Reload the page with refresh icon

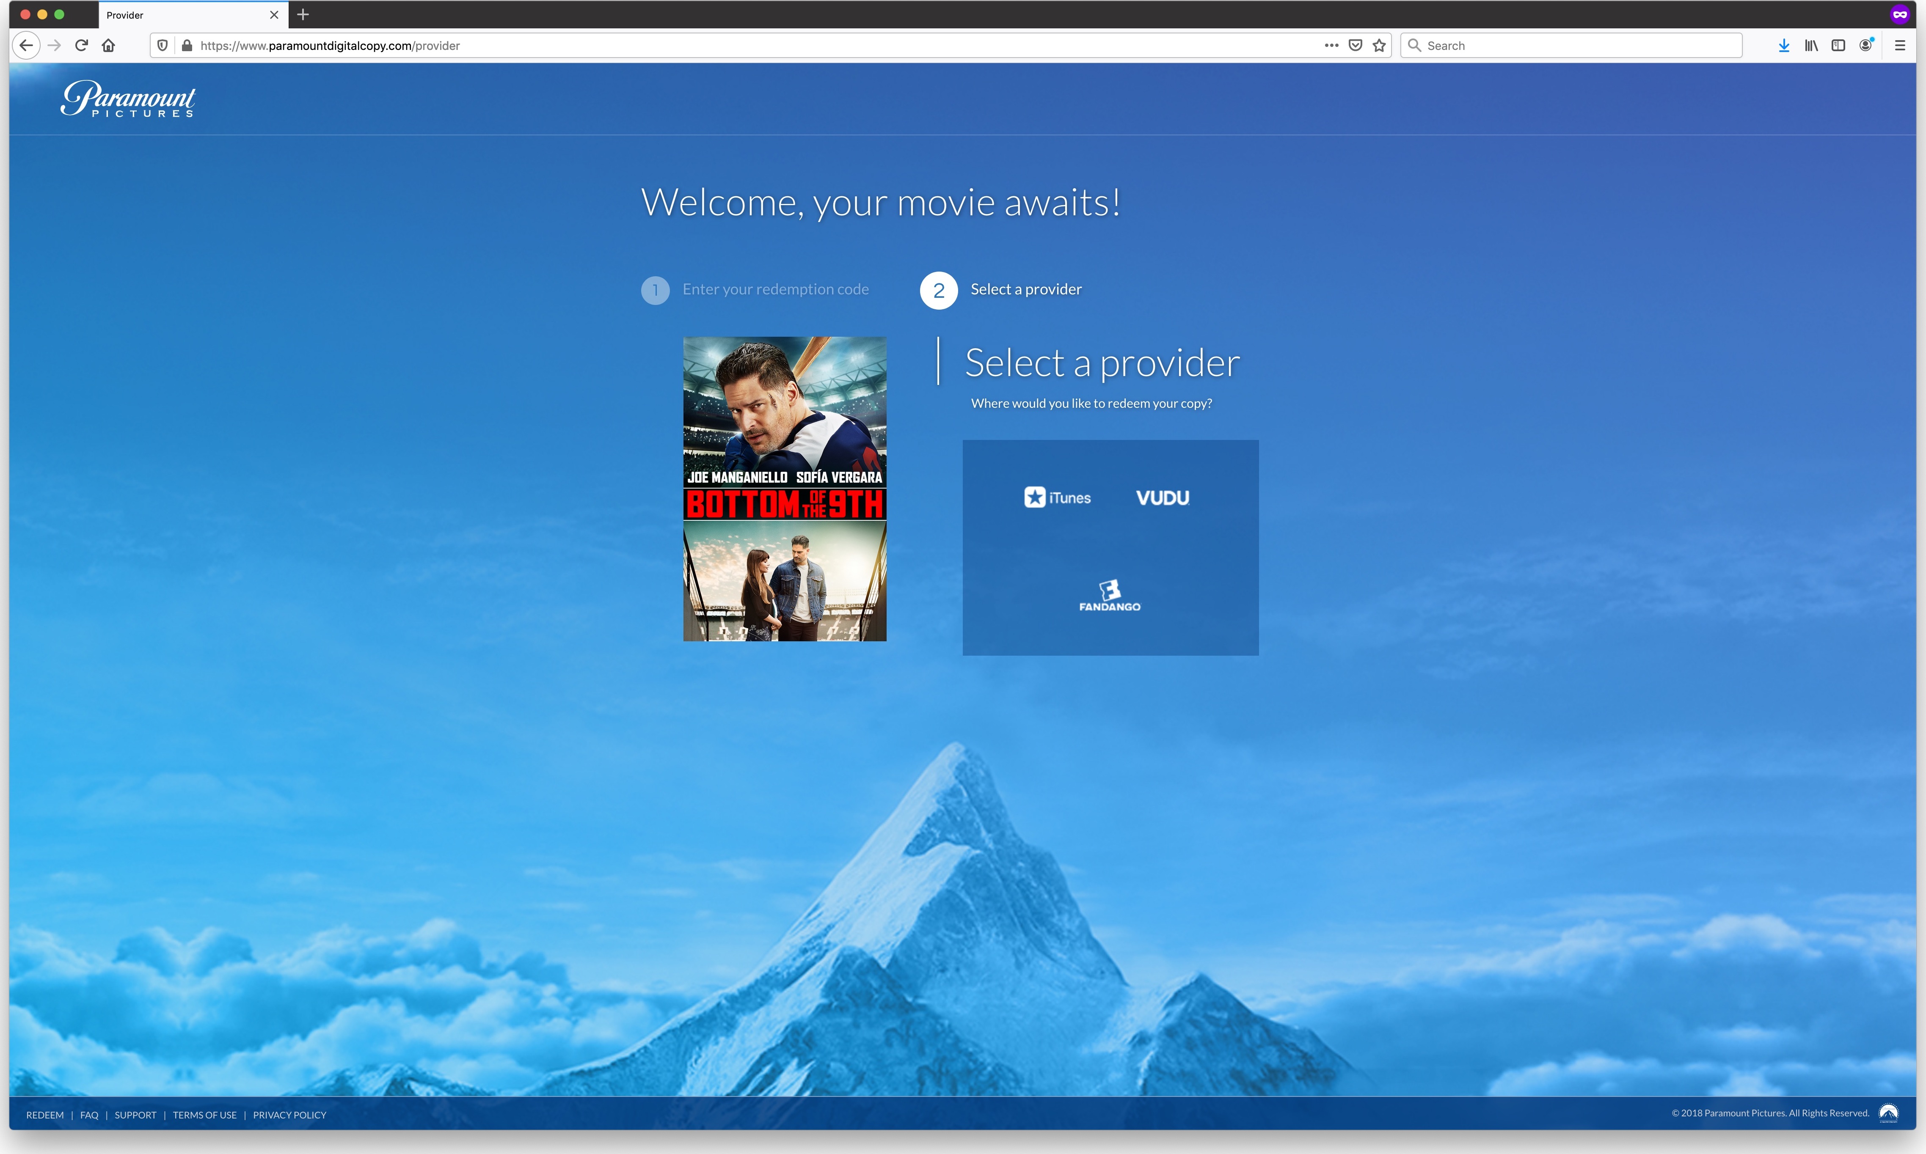[x=82, y=45]
